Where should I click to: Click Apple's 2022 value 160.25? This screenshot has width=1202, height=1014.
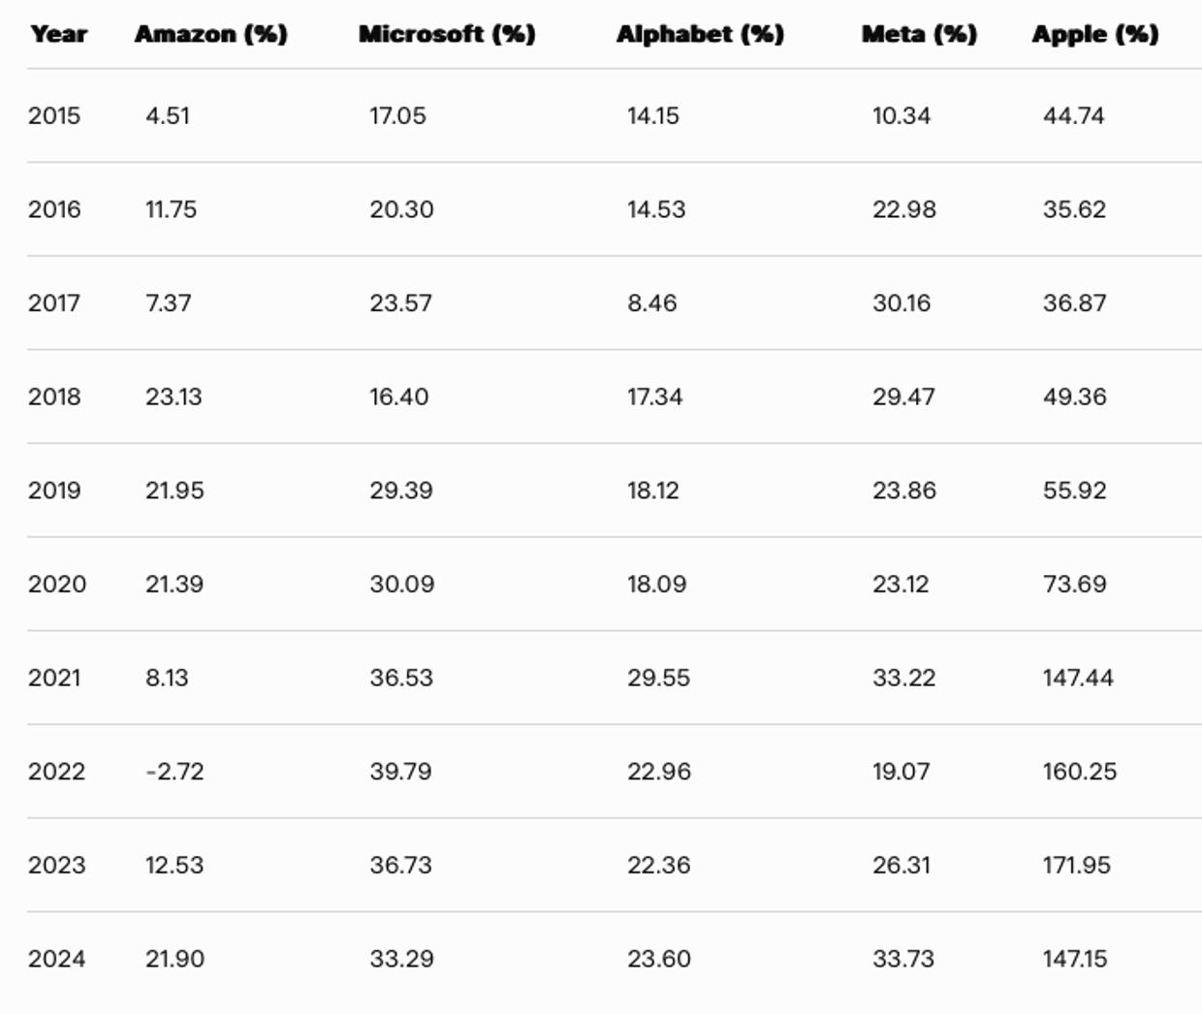click(1079, 772)
